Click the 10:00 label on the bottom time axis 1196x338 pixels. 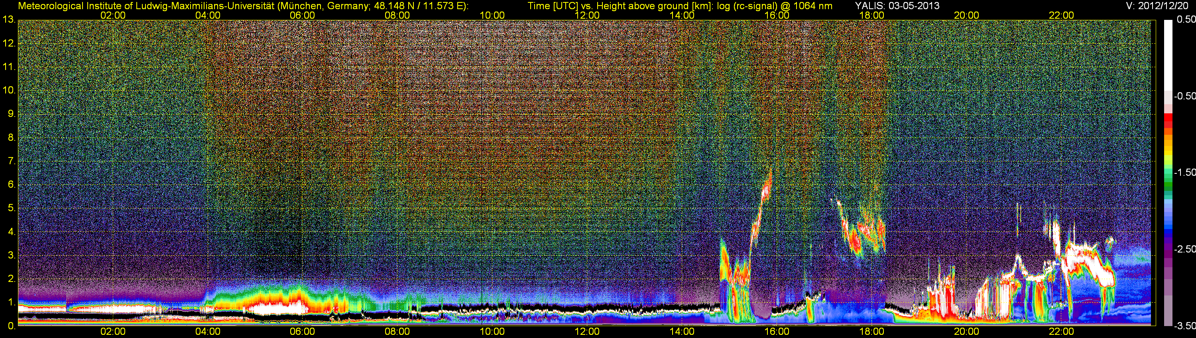point(492,332)
